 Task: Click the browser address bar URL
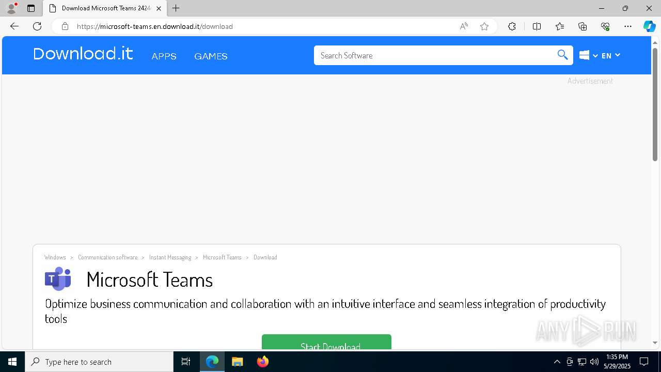click(155, 26)
